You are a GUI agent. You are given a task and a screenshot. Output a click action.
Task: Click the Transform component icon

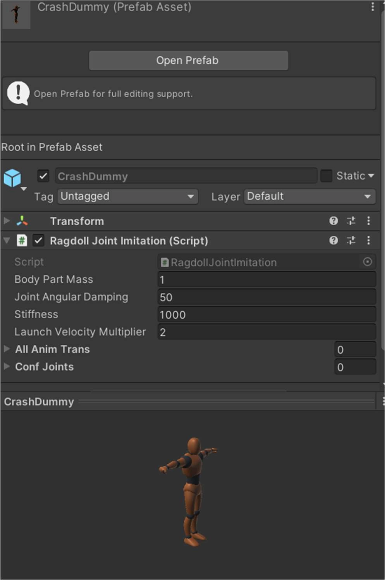22,221
